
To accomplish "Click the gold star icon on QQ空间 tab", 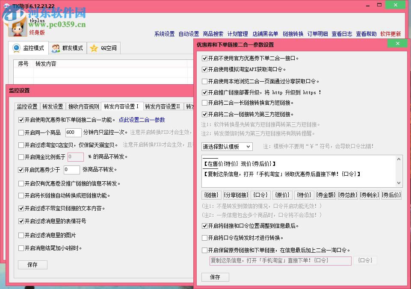I will pos(93,48).
